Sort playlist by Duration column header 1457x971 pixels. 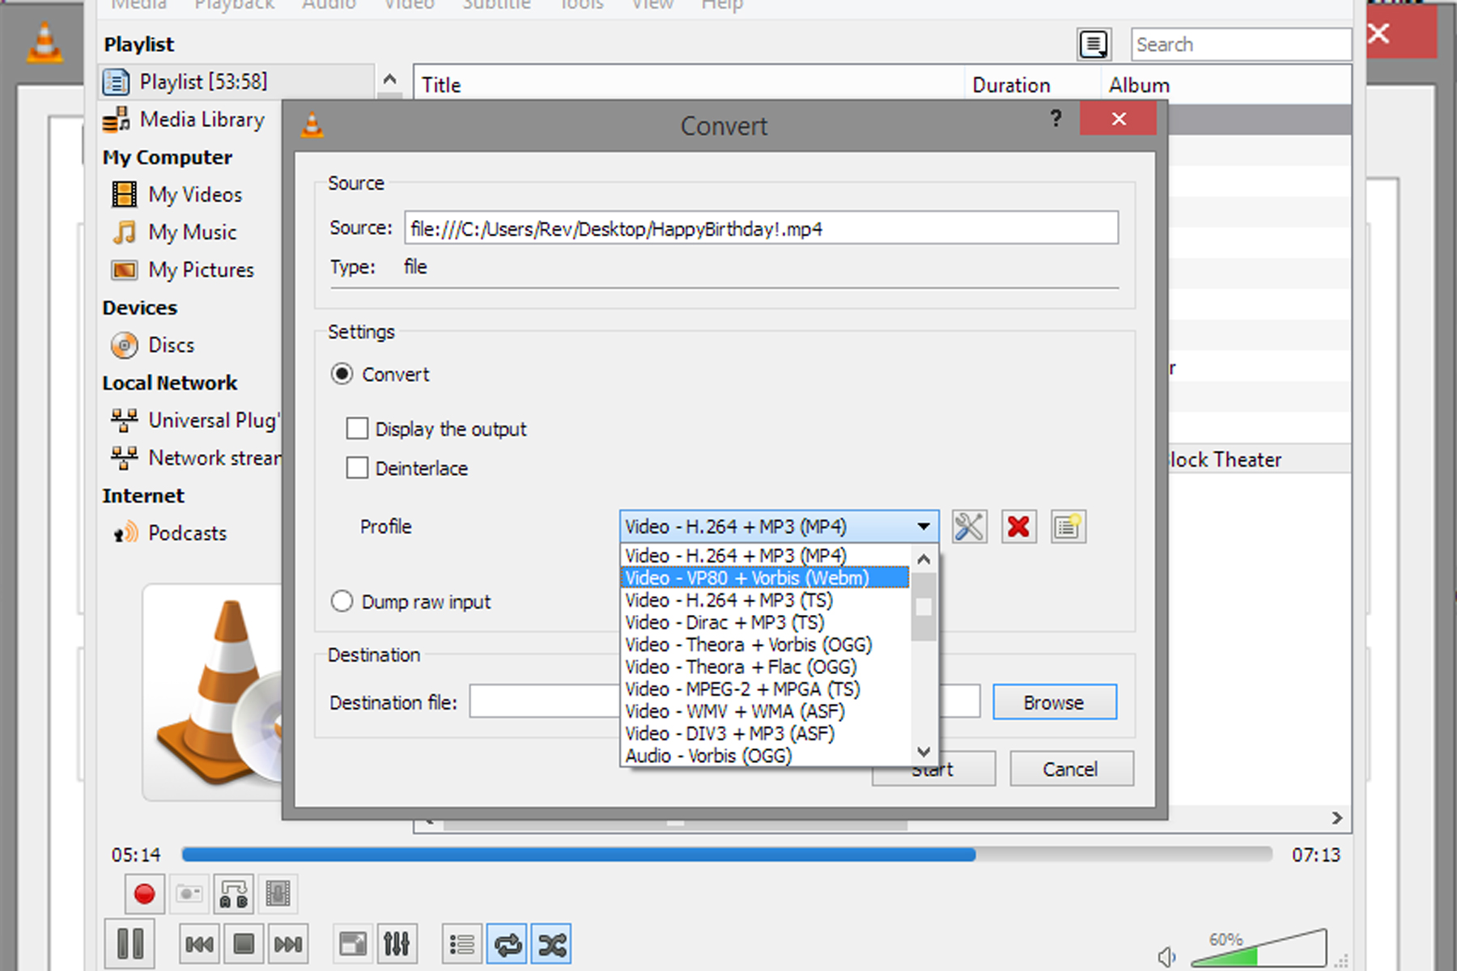[1032, 85]
